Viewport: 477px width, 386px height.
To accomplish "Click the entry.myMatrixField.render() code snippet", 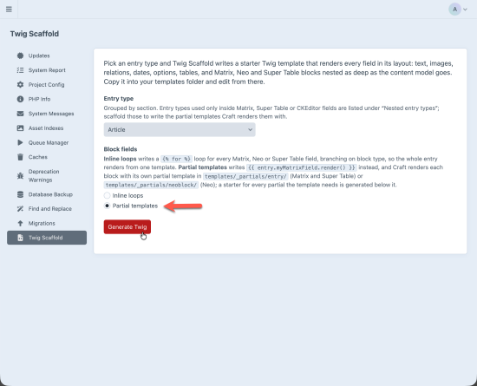I will pyautogui.click(x=301, y=167).
